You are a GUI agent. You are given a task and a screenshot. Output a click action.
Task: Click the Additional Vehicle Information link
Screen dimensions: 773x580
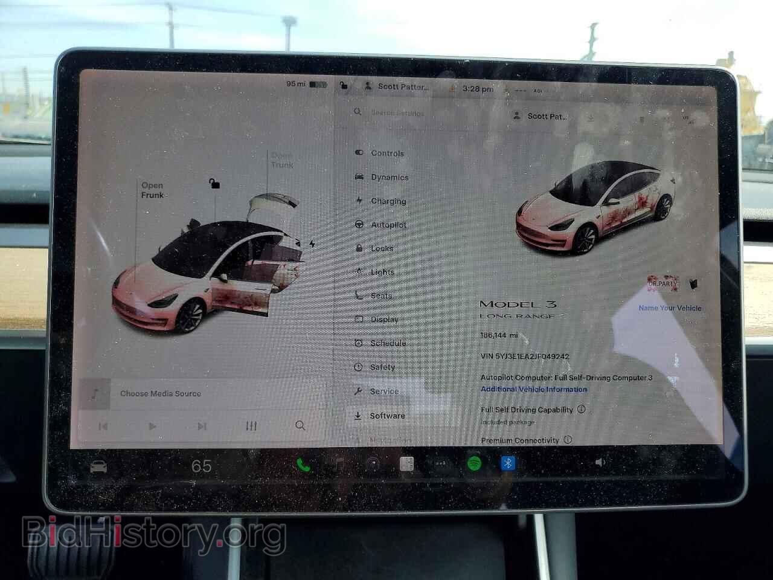tap(534, 389)
